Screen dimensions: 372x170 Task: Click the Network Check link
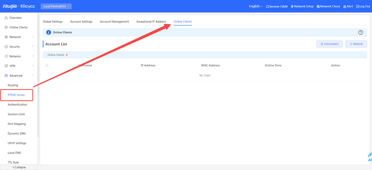[330, 6]
